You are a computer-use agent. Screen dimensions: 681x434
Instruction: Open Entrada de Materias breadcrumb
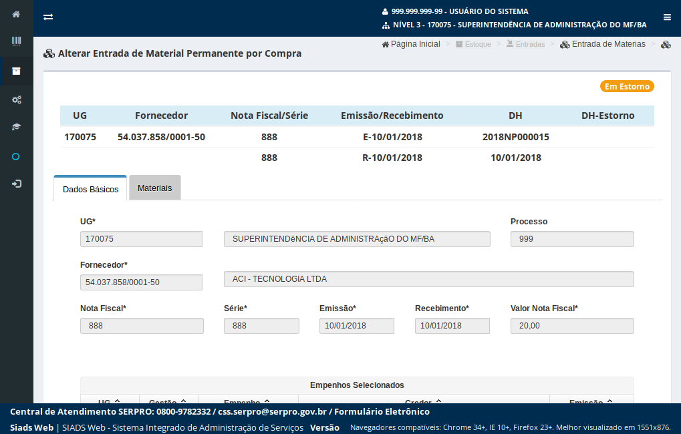click(603, 44)
